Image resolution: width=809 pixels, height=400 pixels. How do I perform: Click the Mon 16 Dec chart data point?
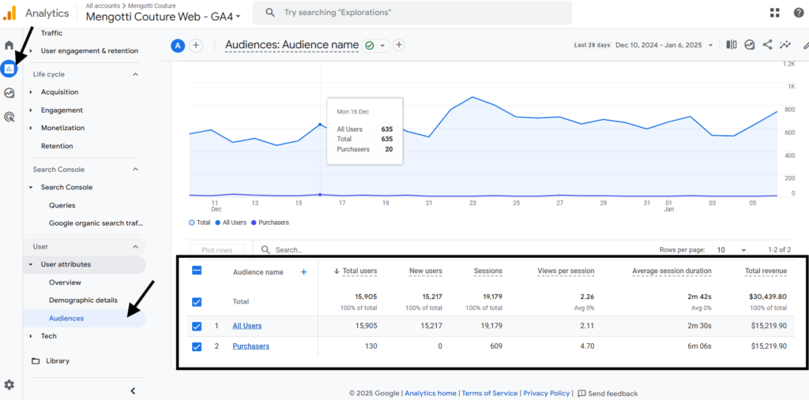[320, 124]
